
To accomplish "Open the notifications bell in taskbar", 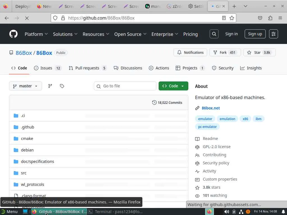I will click(283, 212).
